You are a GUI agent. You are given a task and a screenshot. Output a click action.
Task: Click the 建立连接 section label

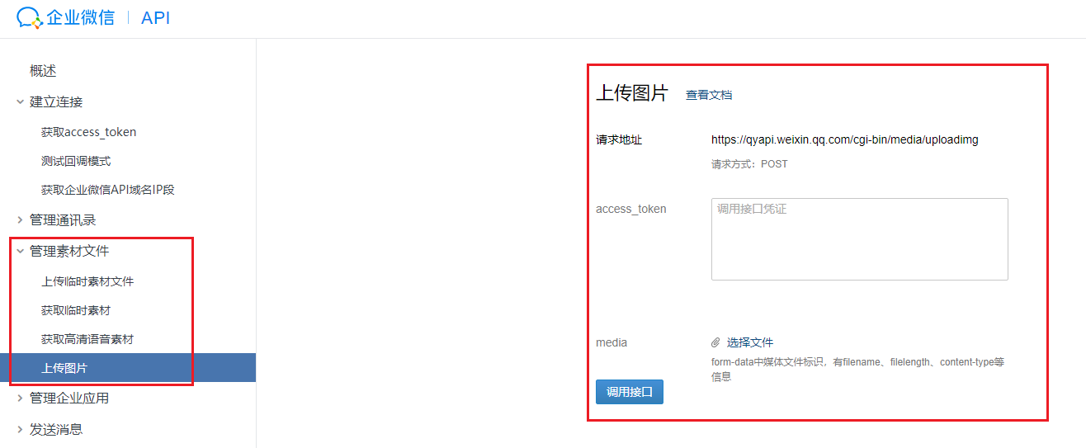[x=56, y=101]
